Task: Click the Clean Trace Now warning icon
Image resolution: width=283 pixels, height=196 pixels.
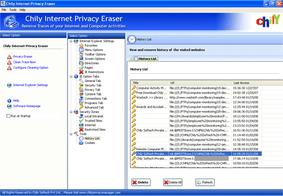Action: (x=9, y=62)
